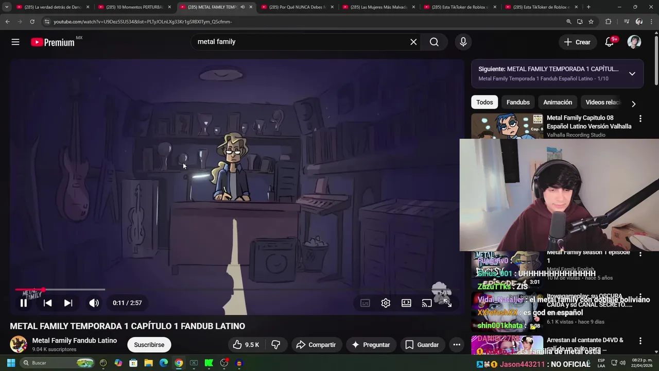Skip to the next video
Viewport: 659px width, 371px height.
click(68, 303)
